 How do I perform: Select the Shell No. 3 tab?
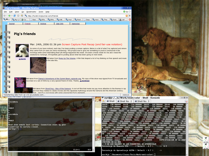coord(143,101)
